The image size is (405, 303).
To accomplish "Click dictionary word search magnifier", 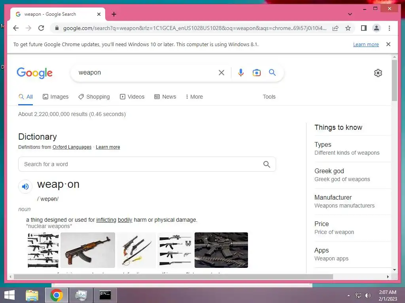I will (x=267, y=164).
